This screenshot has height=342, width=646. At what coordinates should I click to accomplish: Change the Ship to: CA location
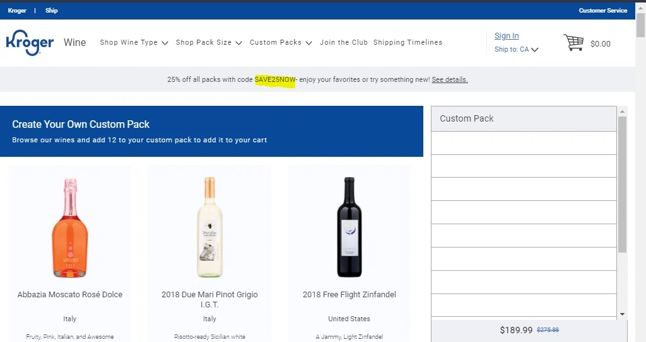[x=516, y=50]
